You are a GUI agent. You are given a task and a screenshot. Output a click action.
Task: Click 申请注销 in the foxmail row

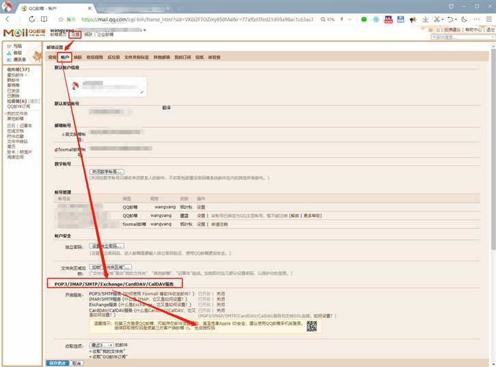219,224
